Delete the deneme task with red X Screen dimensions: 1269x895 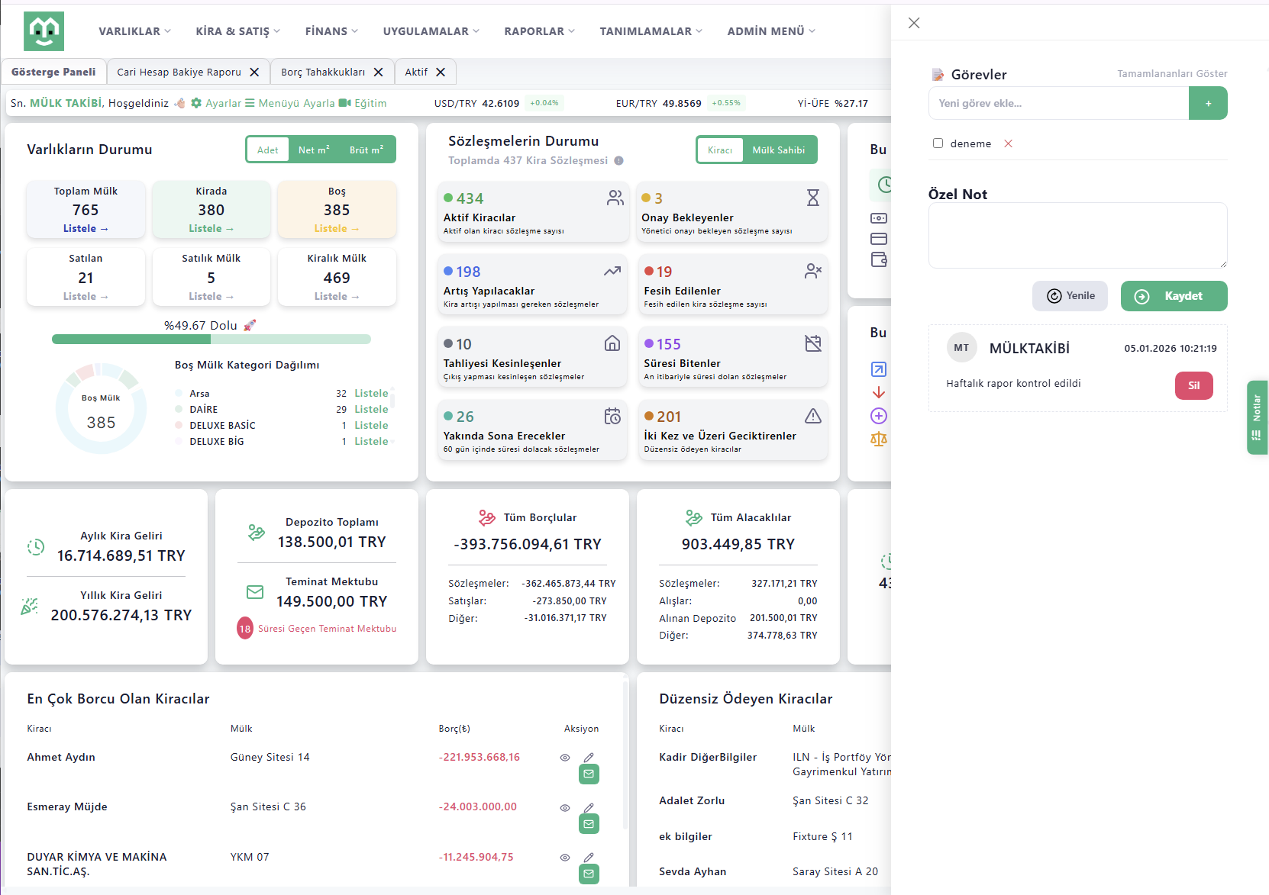coord(1008,143)
